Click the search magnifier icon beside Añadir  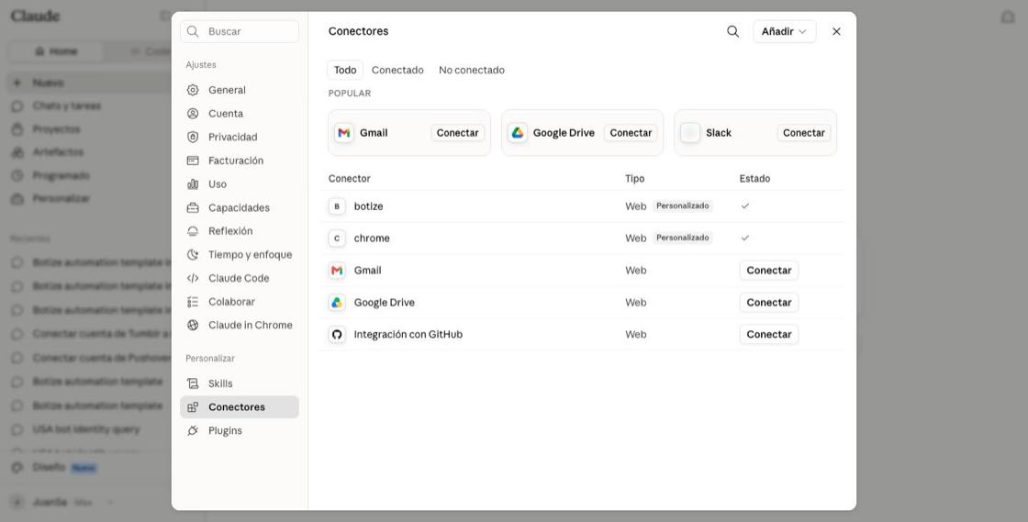pos(733,31)
